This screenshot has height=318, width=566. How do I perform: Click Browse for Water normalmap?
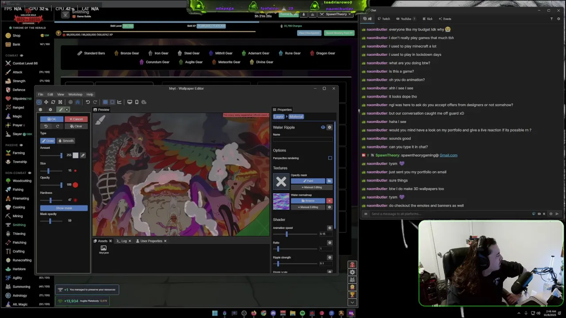pos(308,201)
